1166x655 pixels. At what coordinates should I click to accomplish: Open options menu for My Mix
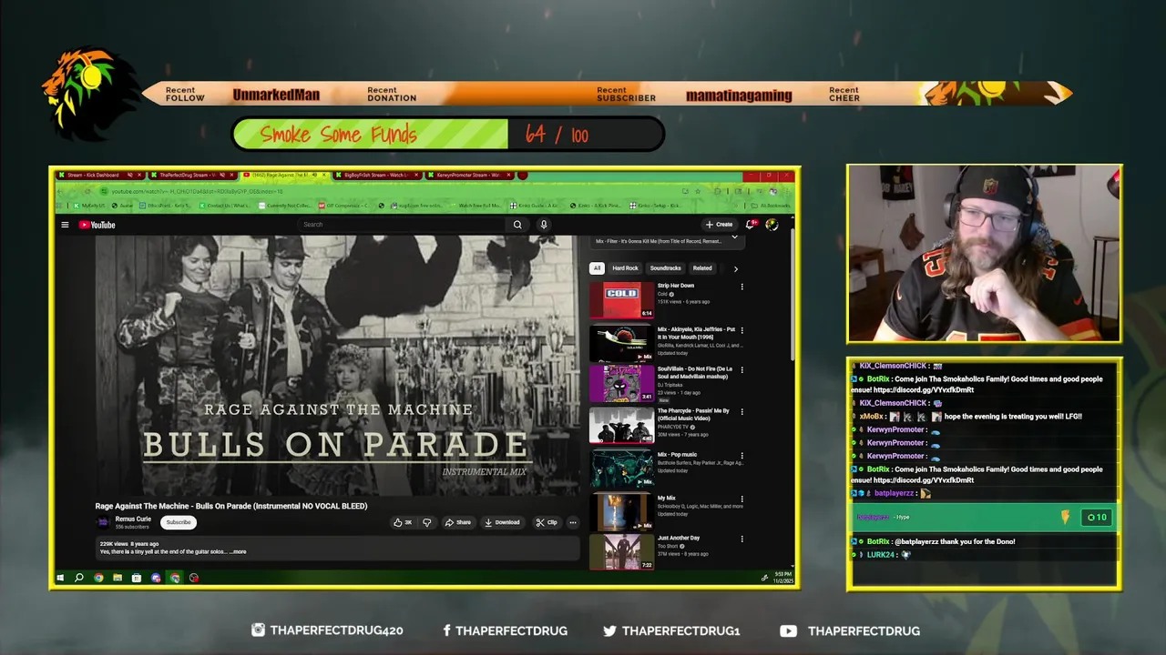[x=742, y=499]
